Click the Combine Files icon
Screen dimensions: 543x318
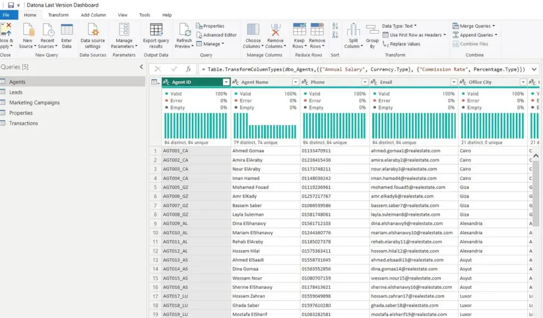[456, 44]
